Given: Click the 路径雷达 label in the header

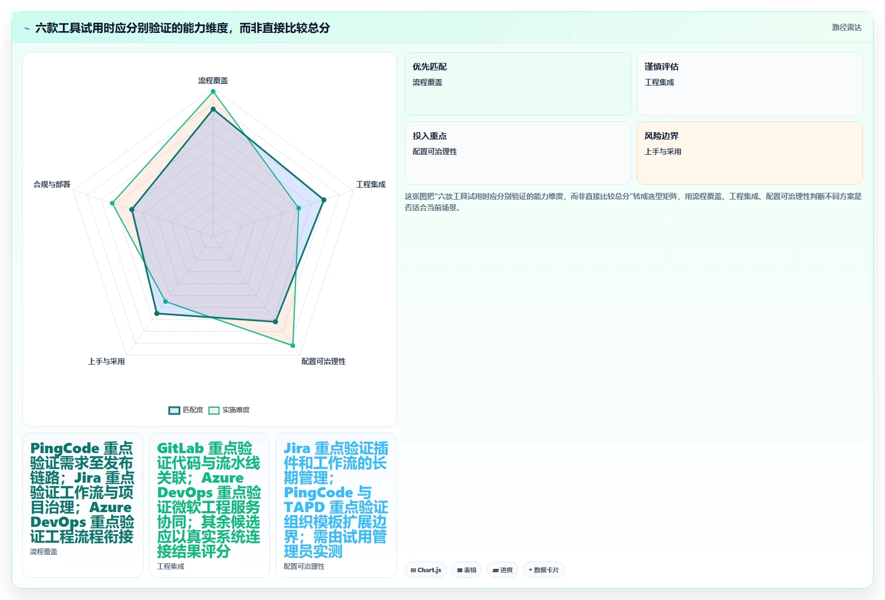Looking at the screenshot, I should click(x=846, y=27).
